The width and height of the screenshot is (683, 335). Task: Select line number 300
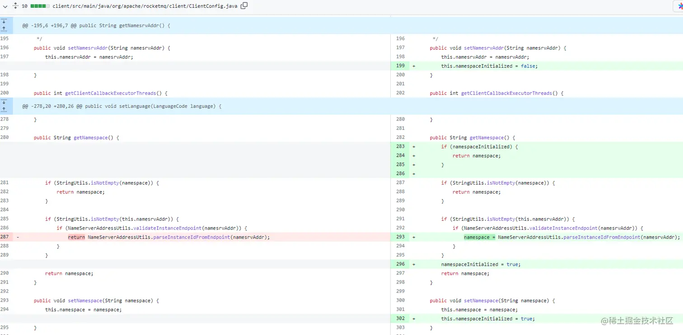(x=400, y=300)
